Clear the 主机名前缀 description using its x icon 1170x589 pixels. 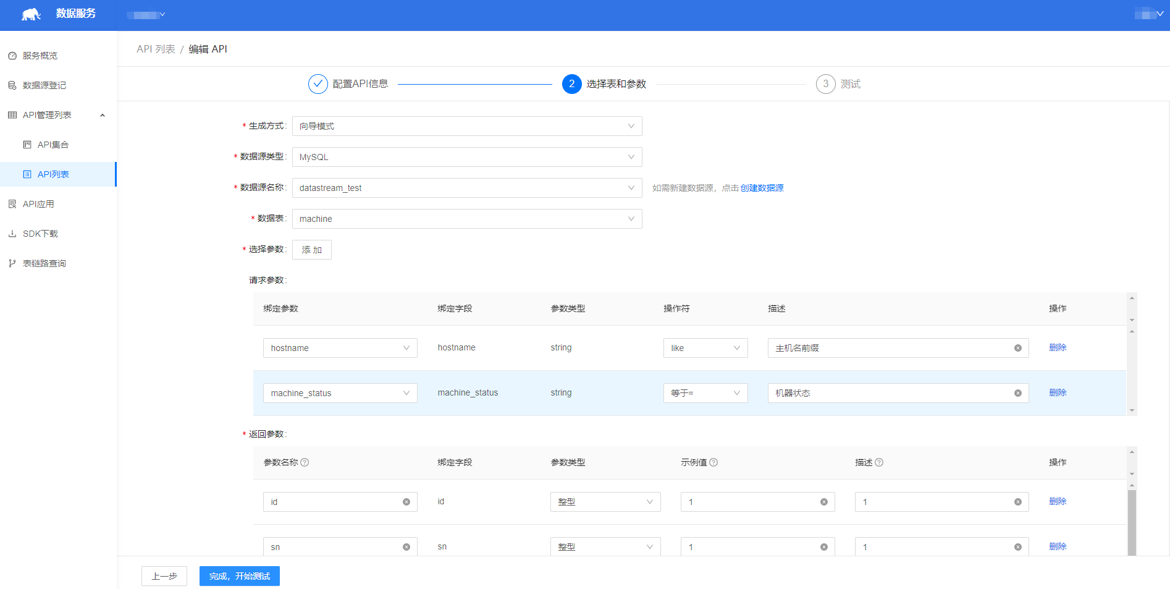point(1018,347)
